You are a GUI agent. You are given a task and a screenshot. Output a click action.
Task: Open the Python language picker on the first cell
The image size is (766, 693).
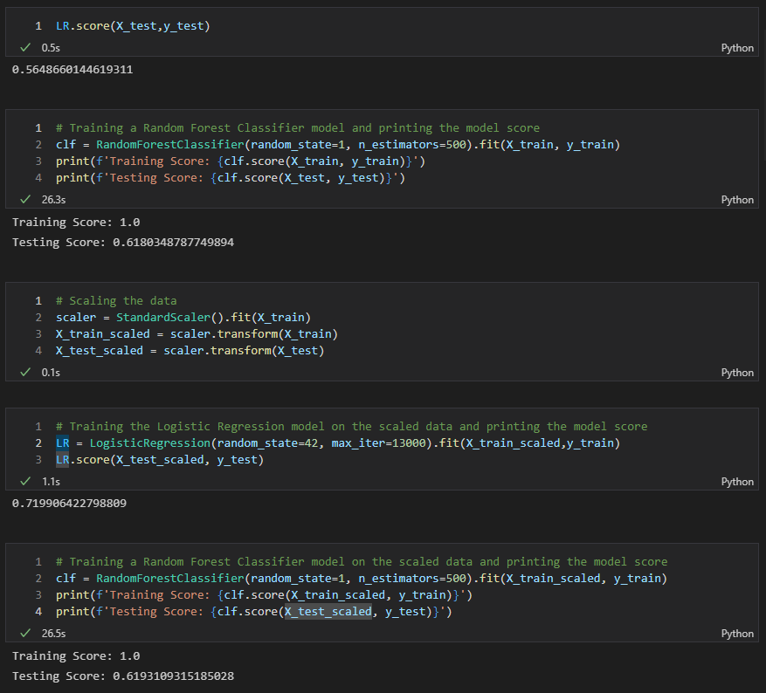click(x=736, y=48)
